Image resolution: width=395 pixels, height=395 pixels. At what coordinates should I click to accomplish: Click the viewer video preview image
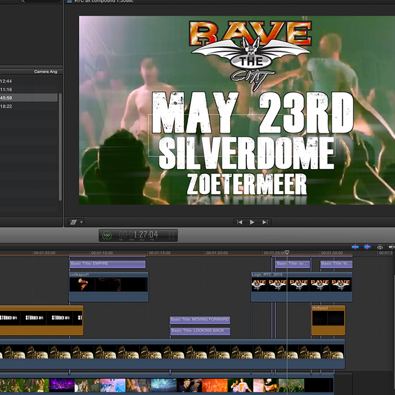click(237, 110)
